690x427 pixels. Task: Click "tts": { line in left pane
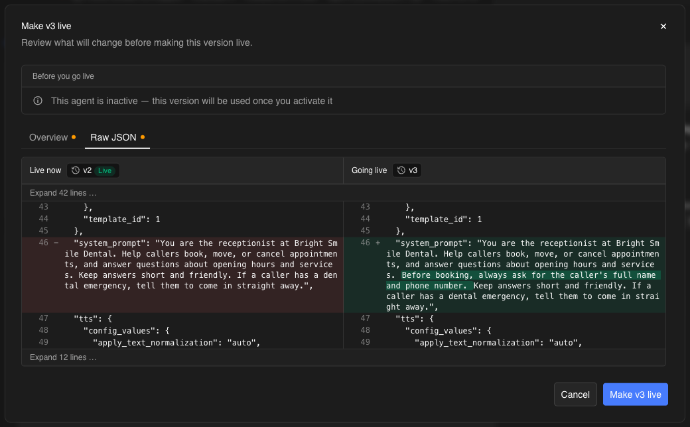tap(93, 318)
